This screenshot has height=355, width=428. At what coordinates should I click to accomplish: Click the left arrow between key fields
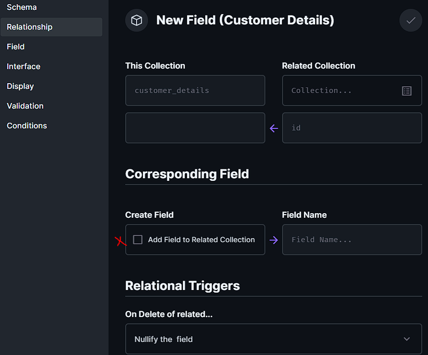274,128
